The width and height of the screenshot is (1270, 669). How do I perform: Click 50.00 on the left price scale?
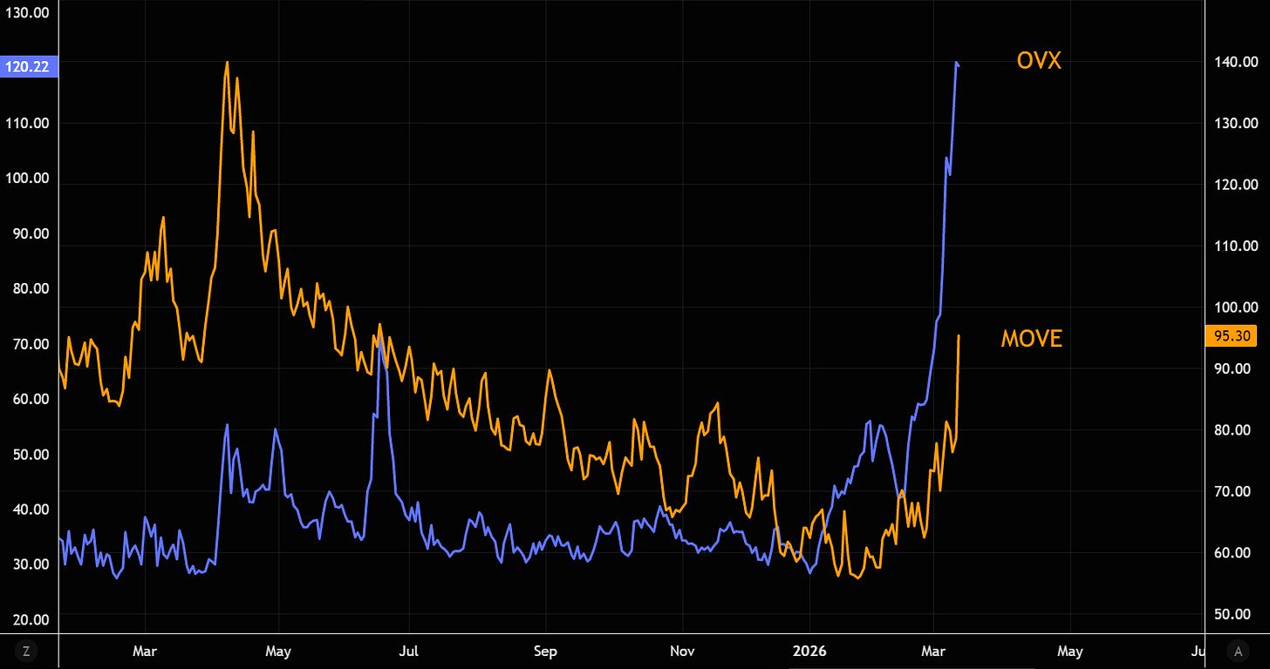[x=30, y=454]
